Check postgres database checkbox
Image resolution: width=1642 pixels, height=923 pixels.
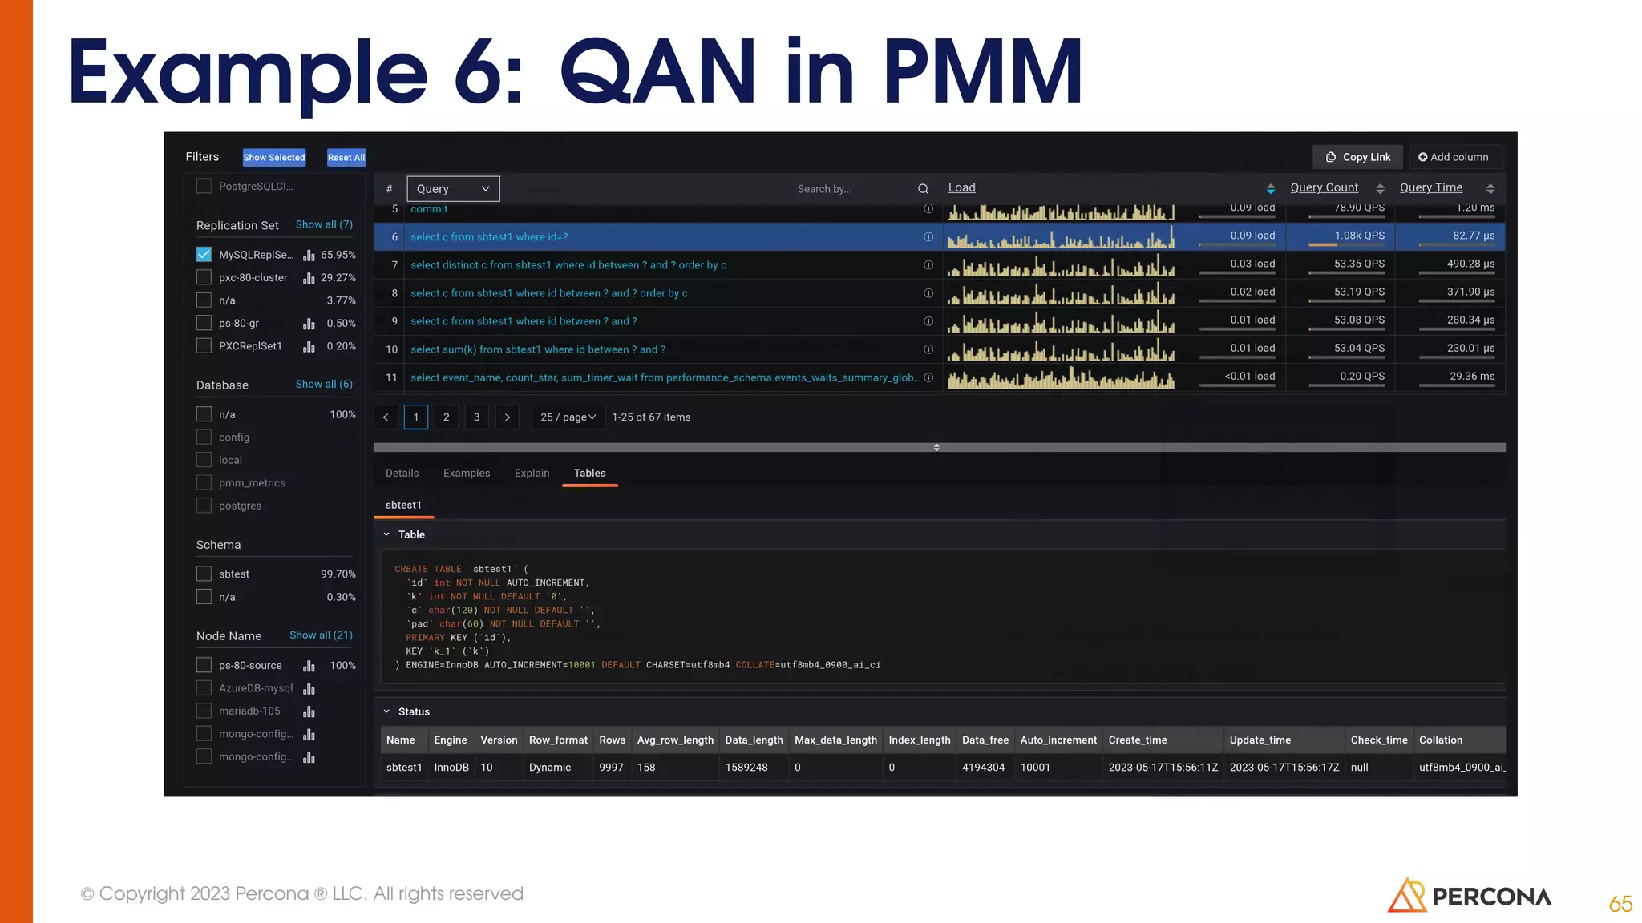(204, 506)
